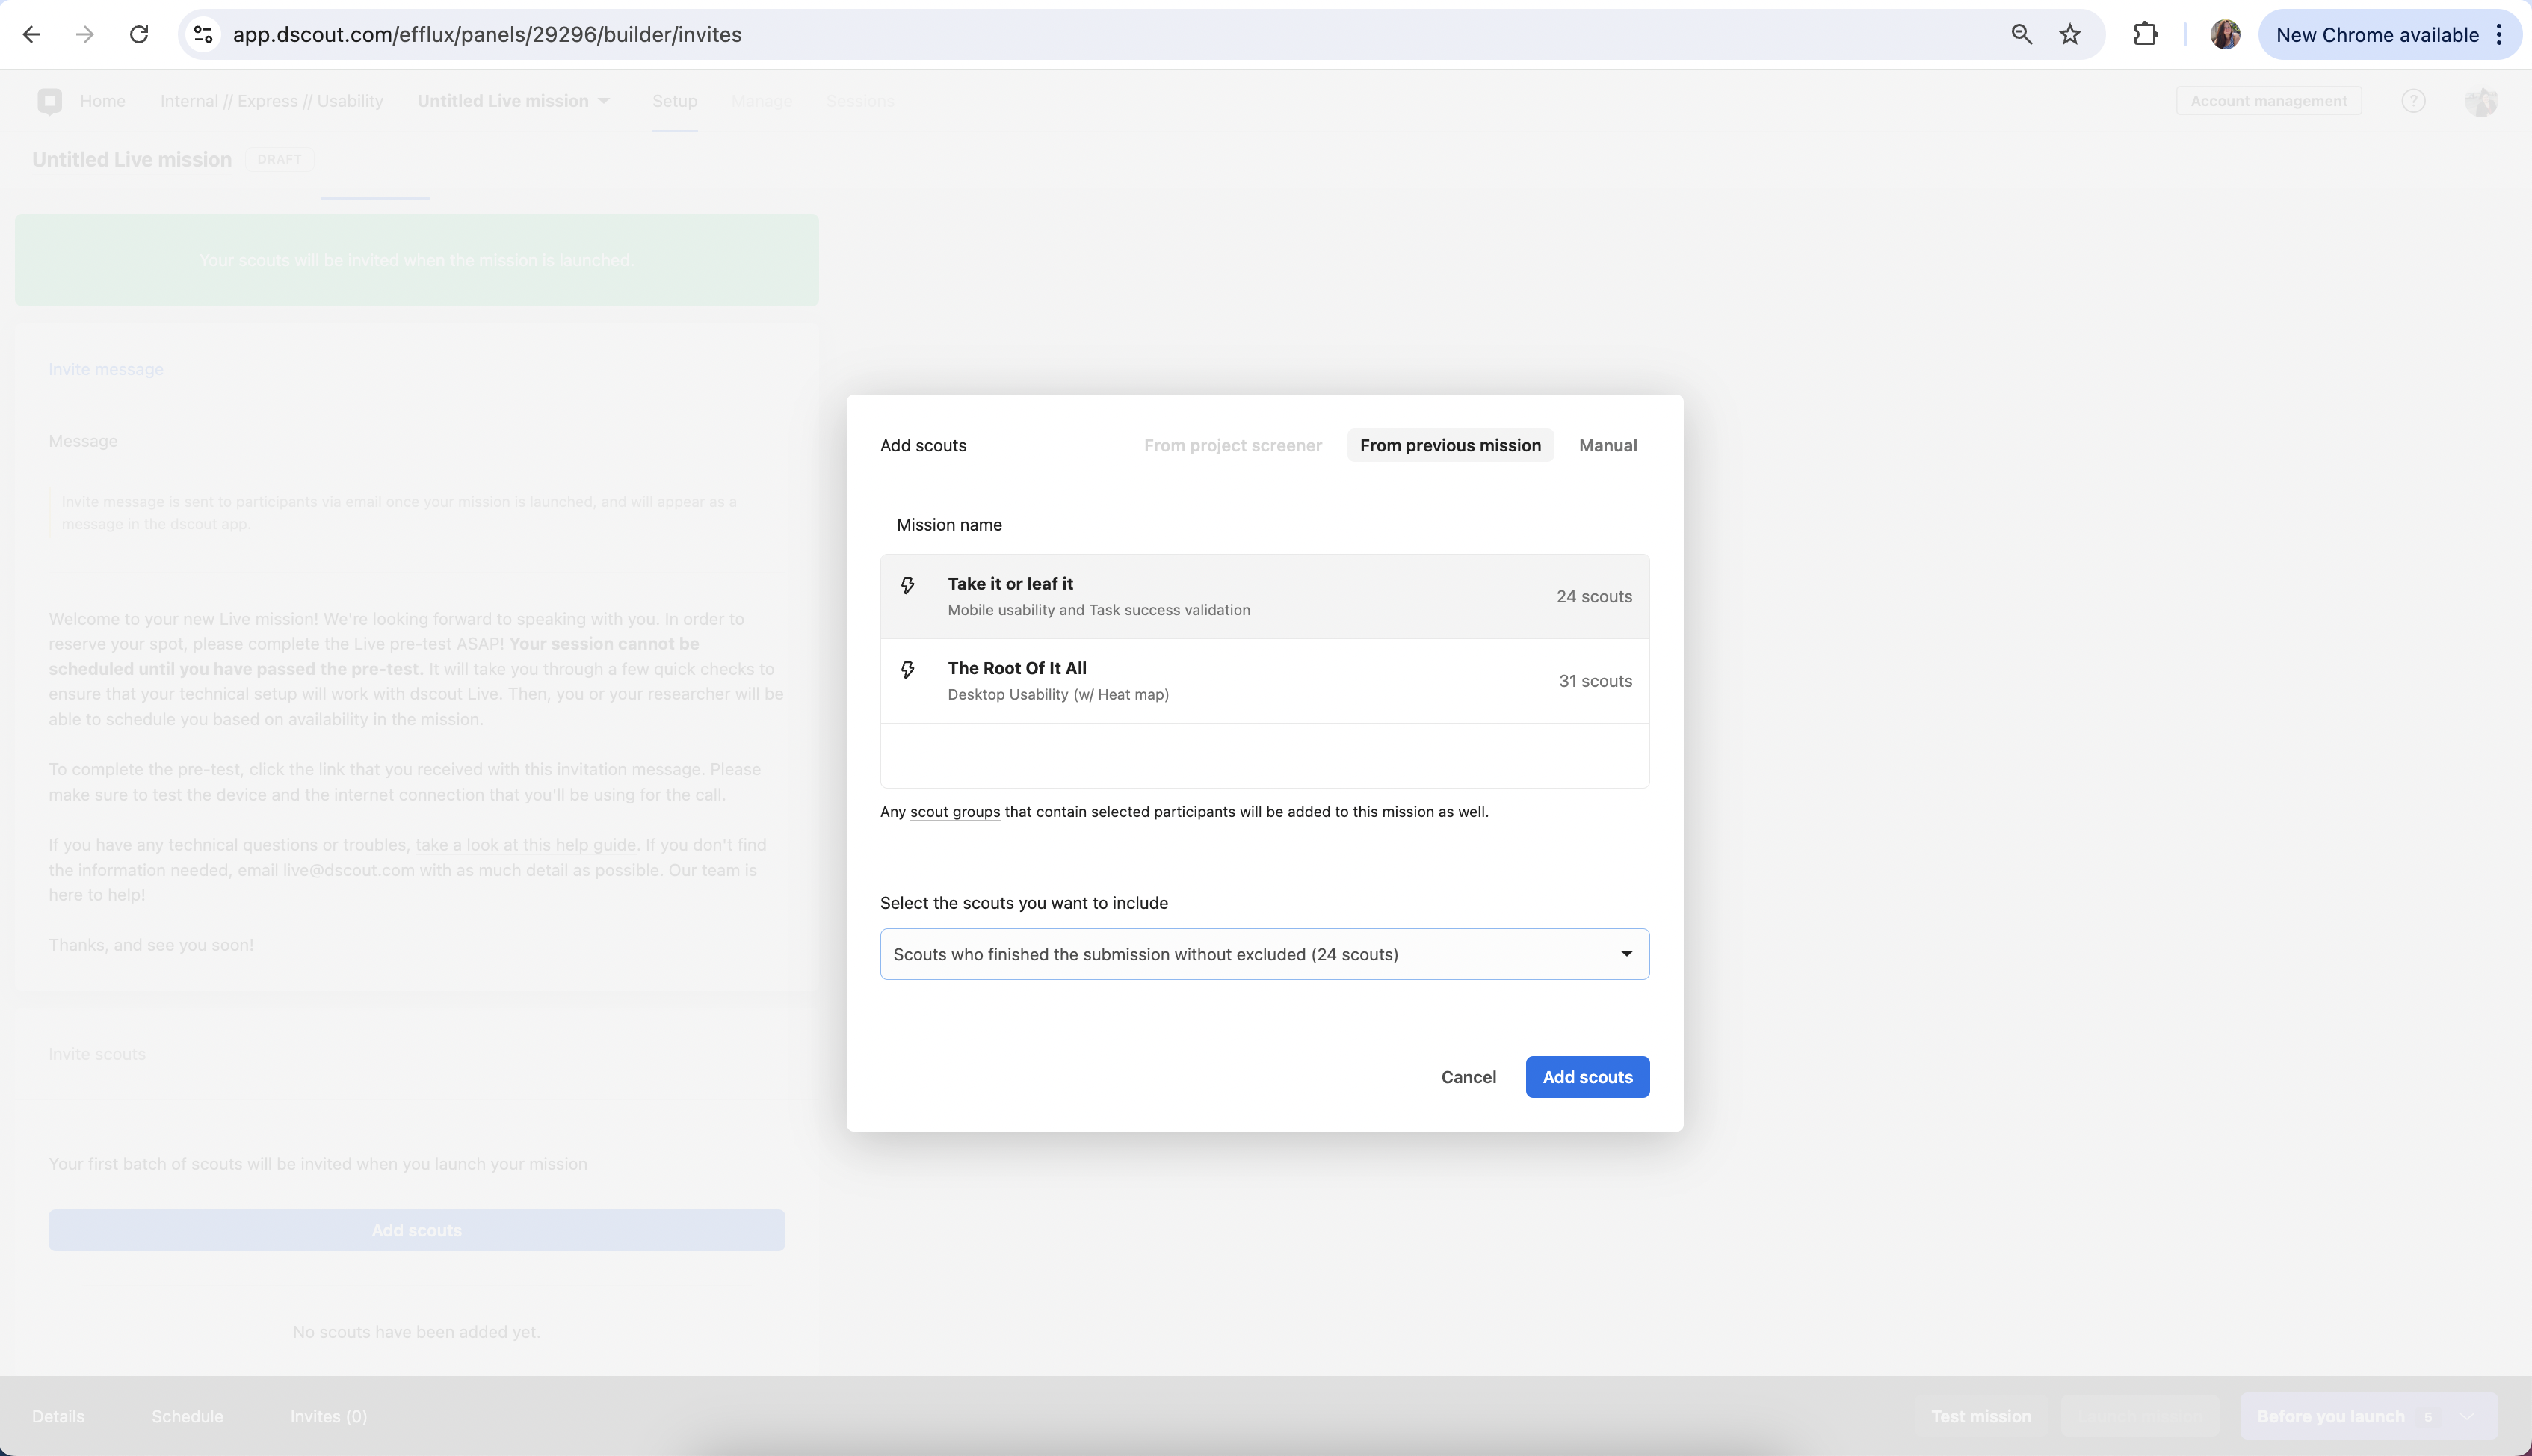Select The Root Of It All mission
This screenshot has height=1456, width=2532.
coord(1265,681)
